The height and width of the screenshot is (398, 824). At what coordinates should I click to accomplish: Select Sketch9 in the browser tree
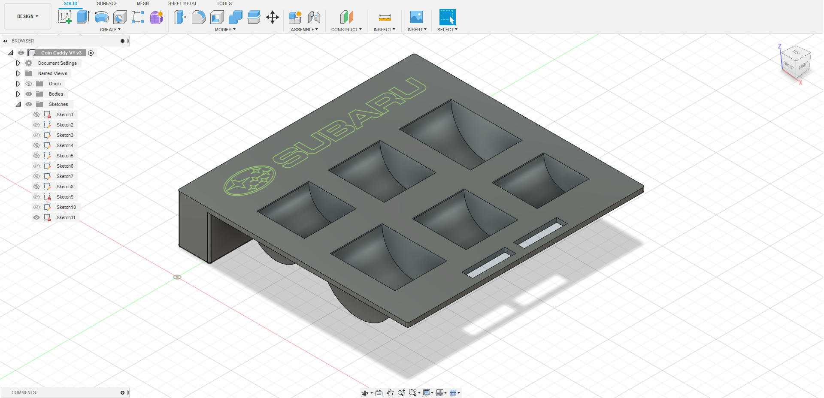point(65,197)
